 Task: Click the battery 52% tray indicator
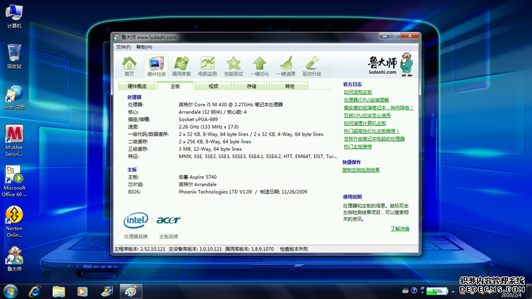coord(437,291)
